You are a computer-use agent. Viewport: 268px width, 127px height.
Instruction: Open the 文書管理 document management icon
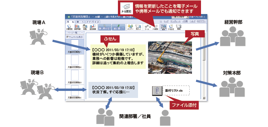click(69, 27)
